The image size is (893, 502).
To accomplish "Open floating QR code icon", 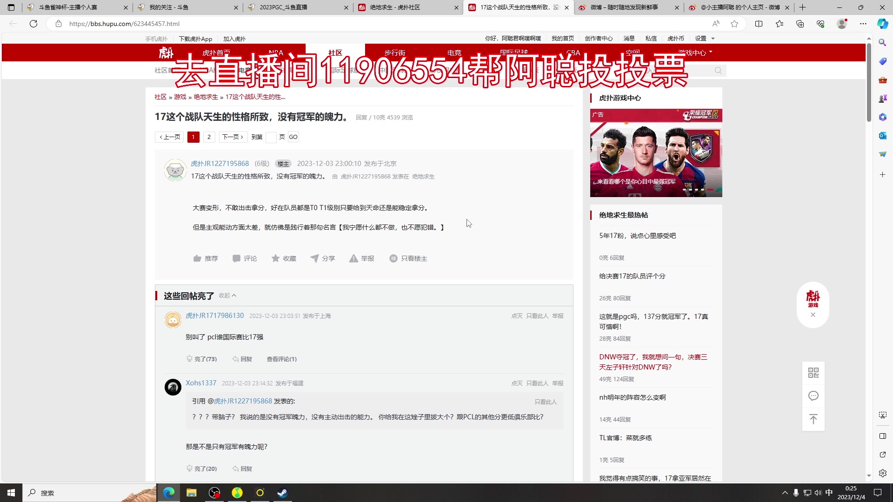I will pos(813,373).
